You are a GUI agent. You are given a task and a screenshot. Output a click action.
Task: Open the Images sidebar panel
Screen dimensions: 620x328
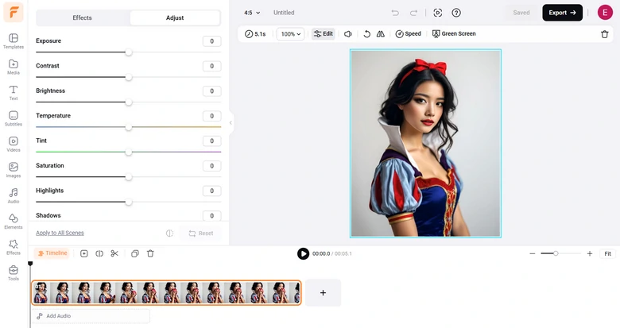coord(13,169)
